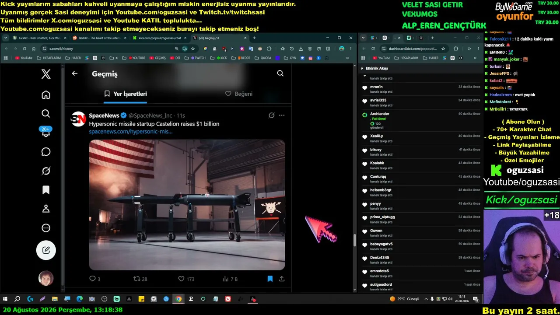Open the SpaceNews profile avatar
The image size is (560, 315).
(x=78, y=119)
